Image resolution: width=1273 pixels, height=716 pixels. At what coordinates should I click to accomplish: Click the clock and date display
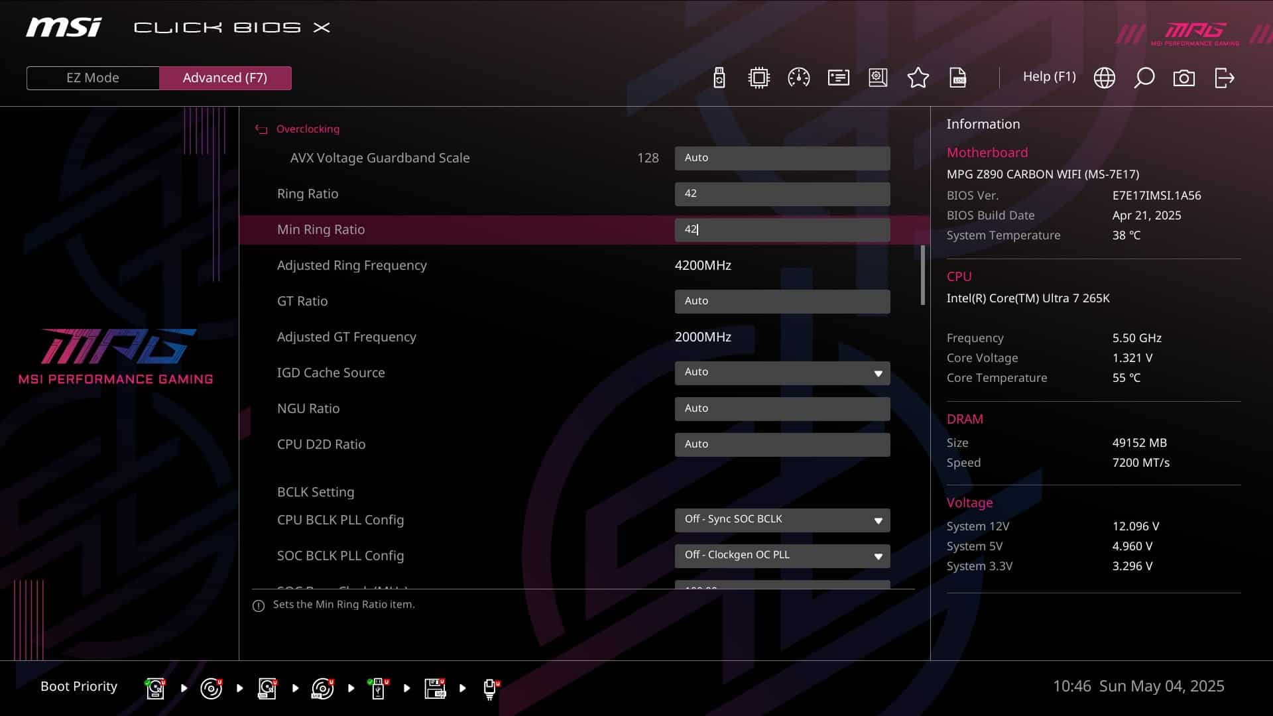pyautogui.click(x=1138, y=686)
